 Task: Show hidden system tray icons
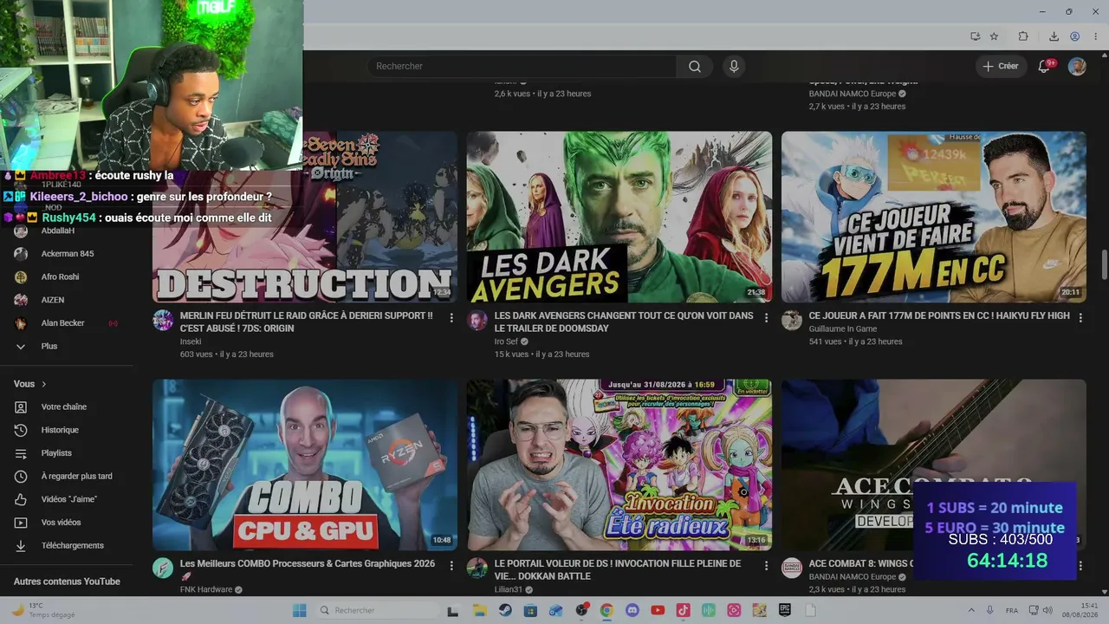click(970, 610)
